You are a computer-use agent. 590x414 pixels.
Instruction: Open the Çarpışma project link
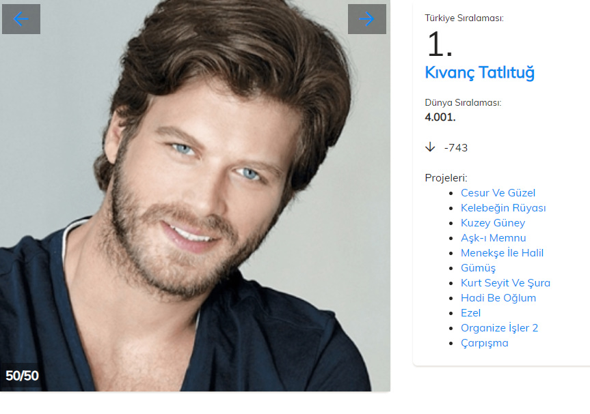click(x=484, y=343)
